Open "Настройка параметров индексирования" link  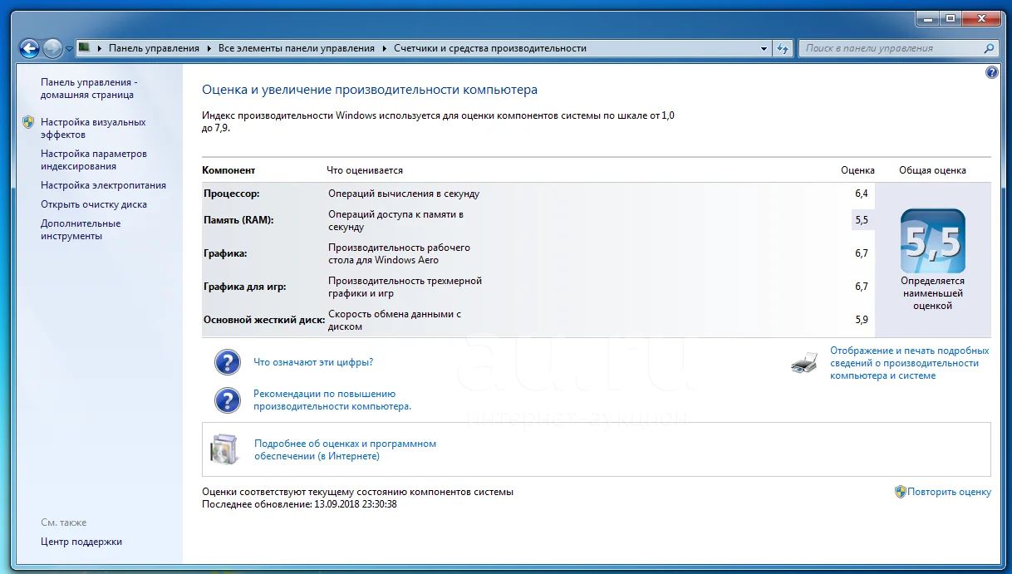94,160
